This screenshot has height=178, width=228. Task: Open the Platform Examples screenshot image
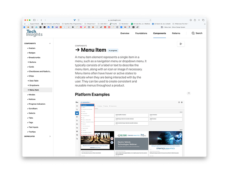[x=130, y=129]
